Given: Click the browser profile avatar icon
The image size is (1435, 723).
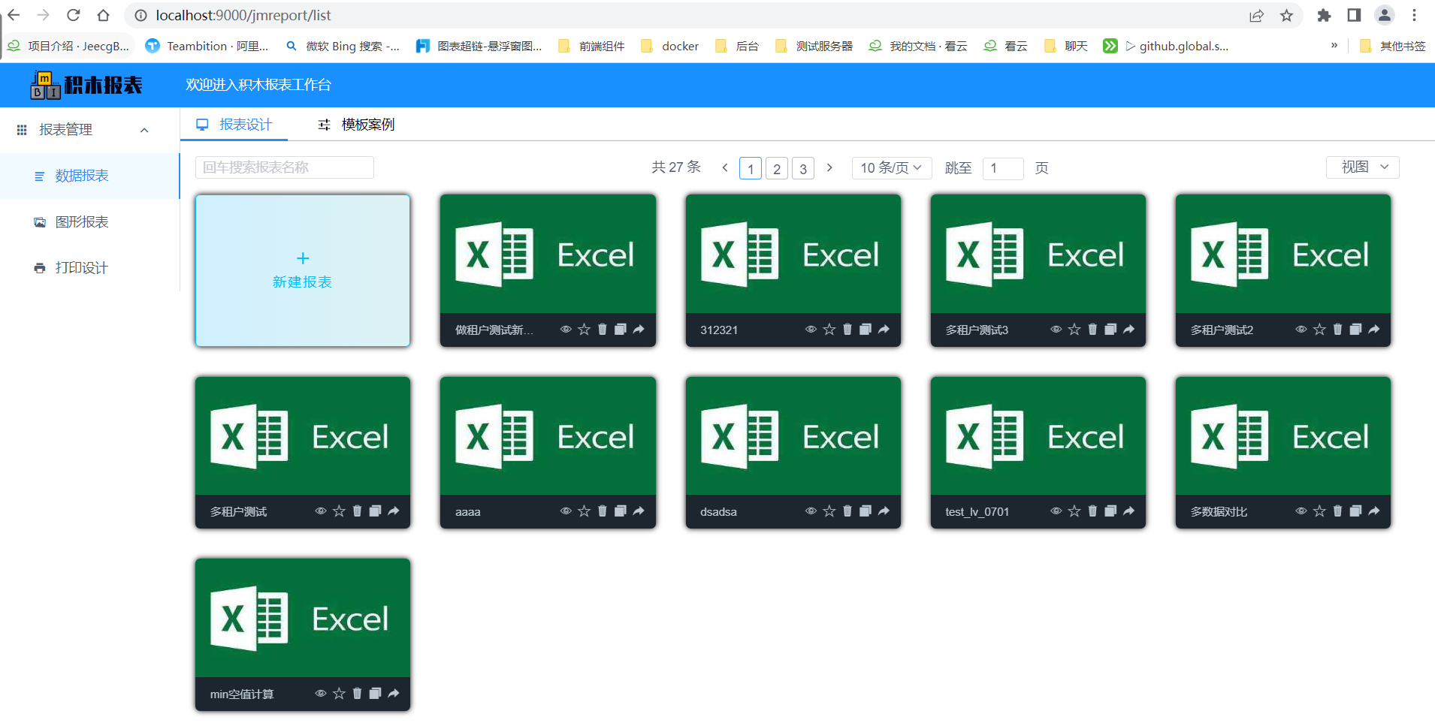Looking at the screenshot, I should coord(1384,15).
